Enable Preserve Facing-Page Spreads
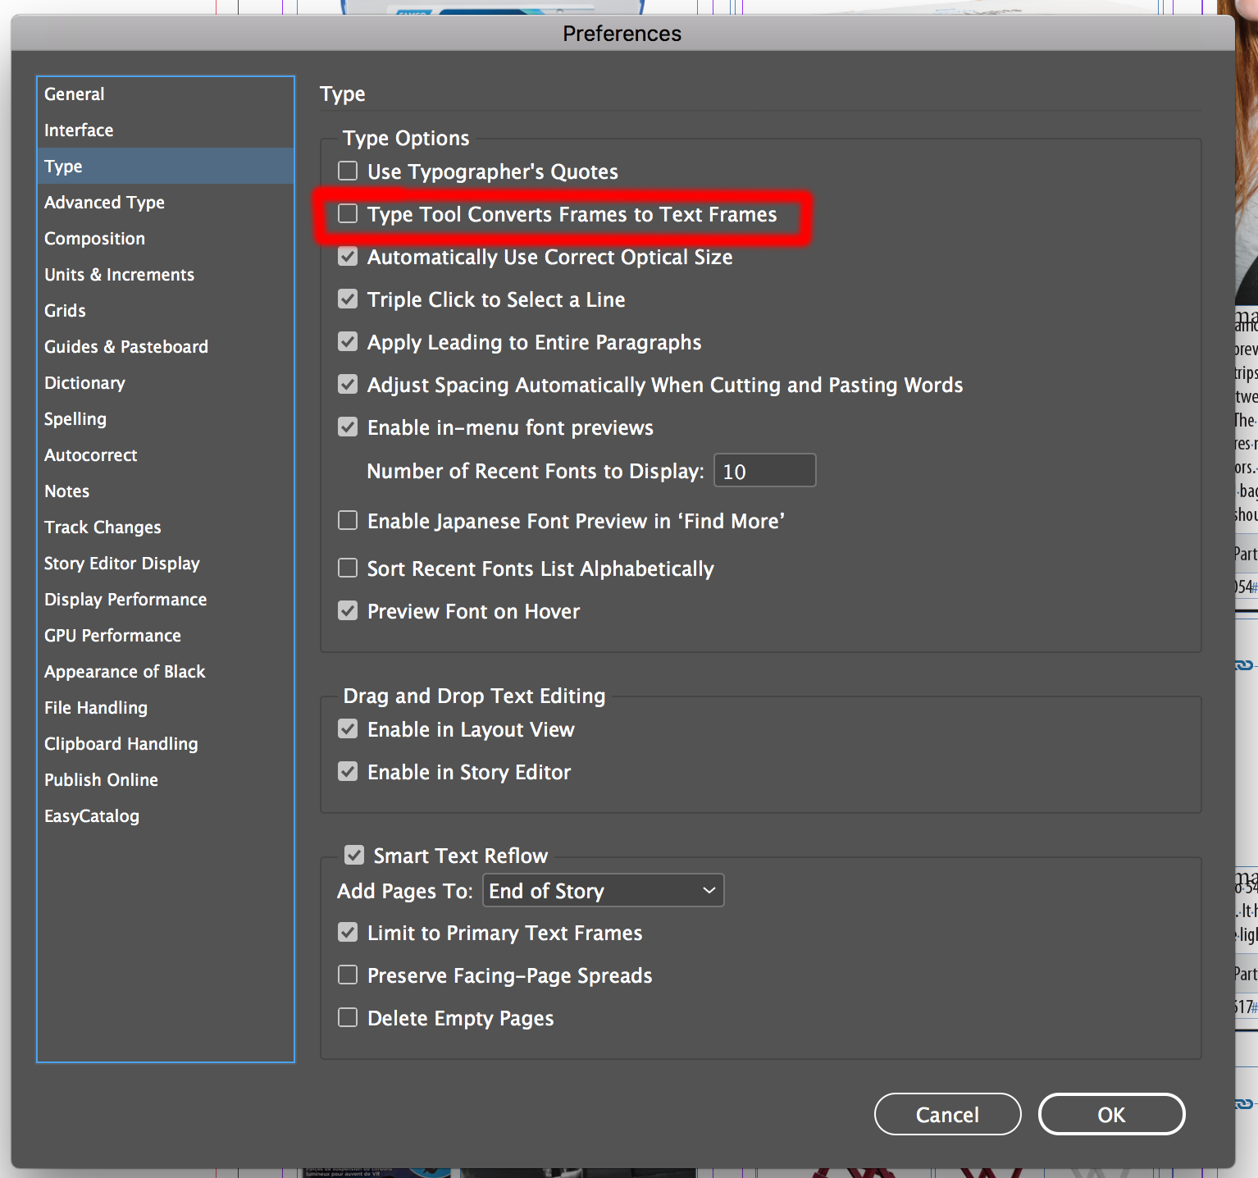The height and width of the screenshot is (1178, 1258). 347,975
